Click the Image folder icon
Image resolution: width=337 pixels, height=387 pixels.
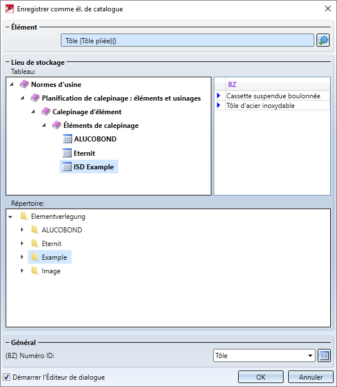click(x=35, y=271)
